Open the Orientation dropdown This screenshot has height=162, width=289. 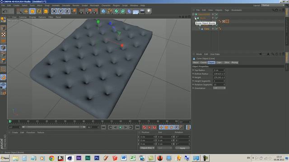219,88
